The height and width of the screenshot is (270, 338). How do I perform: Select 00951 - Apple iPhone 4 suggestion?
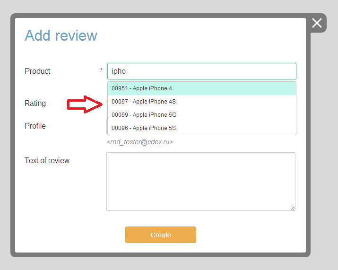[x=202, y=88]
